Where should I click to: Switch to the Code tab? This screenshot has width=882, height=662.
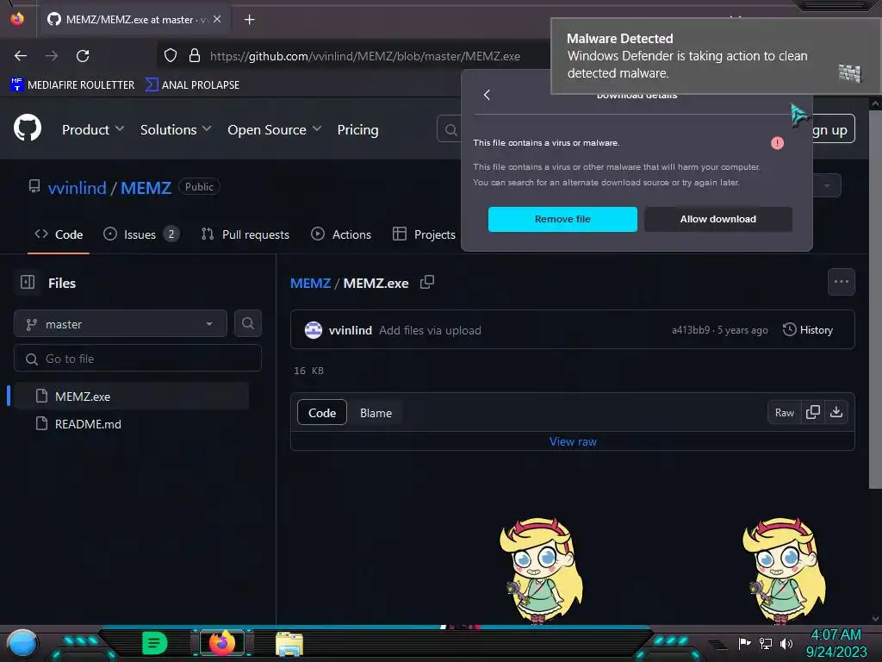tap(59, 234)
